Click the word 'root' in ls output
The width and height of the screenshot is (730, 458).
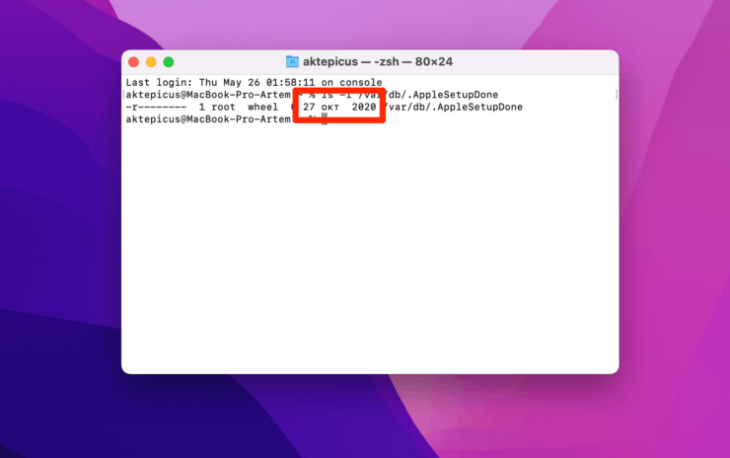pos(223,108)
